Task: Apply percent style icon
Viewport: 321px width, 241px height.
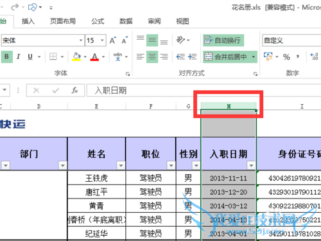Action: (x=286, y=57)
